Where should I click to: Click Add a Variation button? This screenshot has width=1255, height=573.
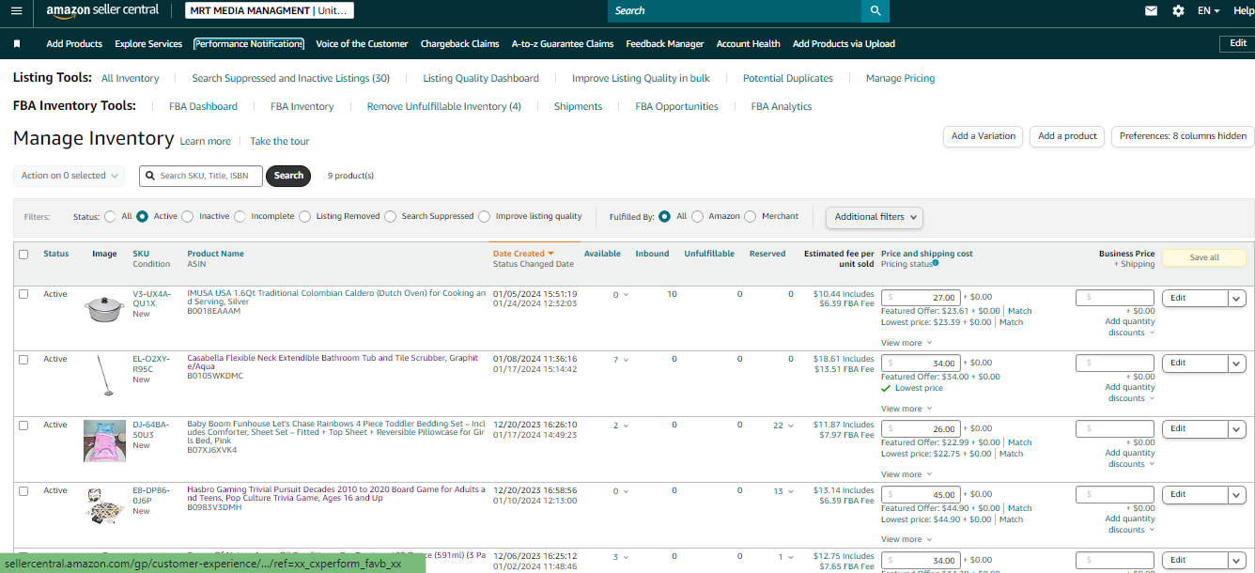984,136
